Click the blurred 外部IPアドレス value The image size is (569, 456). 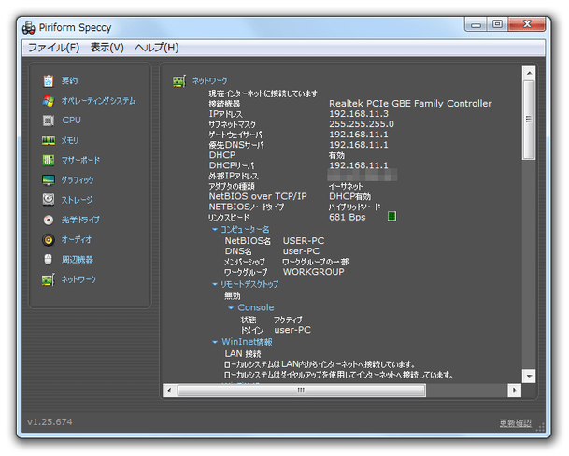tap(363, 176)
